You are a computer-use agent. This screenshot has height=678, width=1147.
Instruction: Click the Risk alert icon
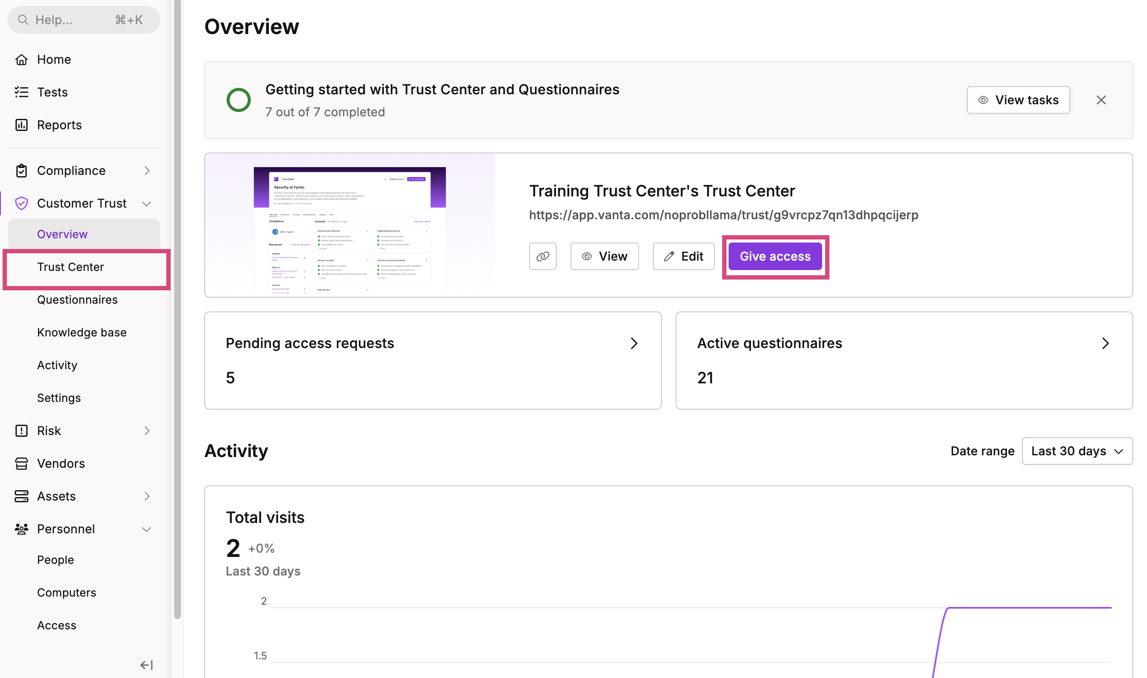coord(22,430)
